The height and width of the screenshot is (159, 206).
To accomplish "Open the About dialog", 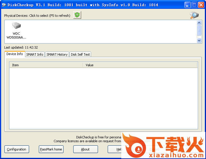I will (85, 149).
